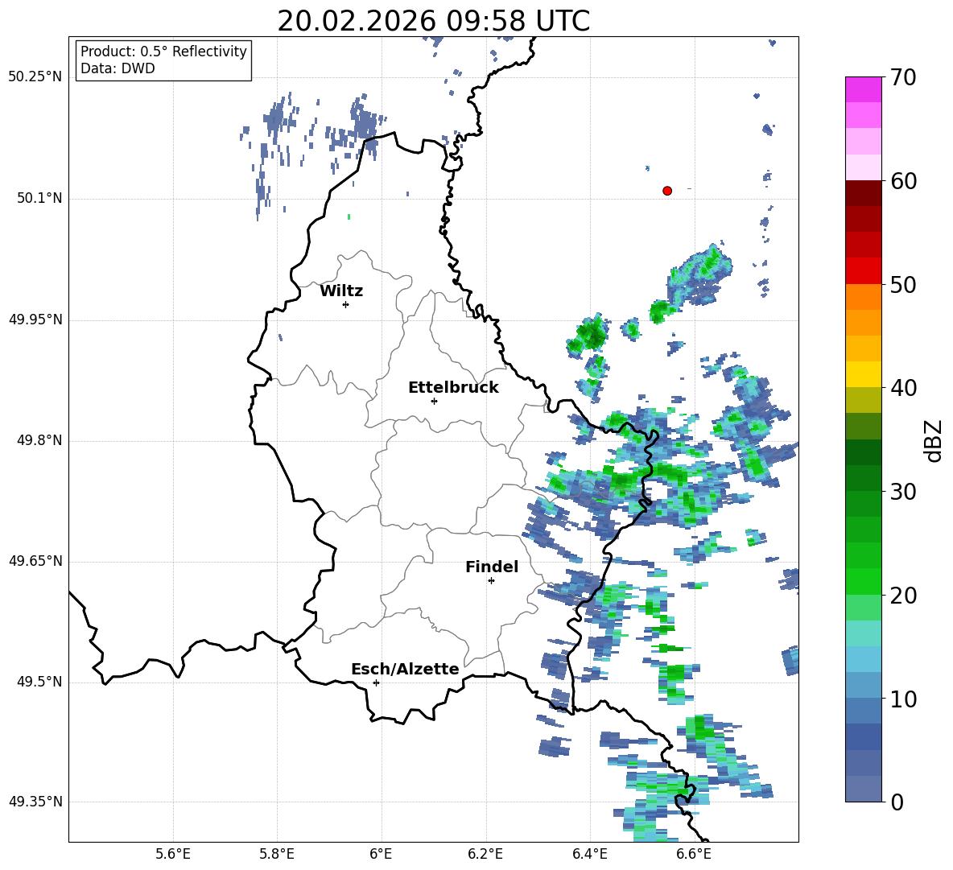
Task: Click the 6°E longitude label
Action: tap(381, 854)
